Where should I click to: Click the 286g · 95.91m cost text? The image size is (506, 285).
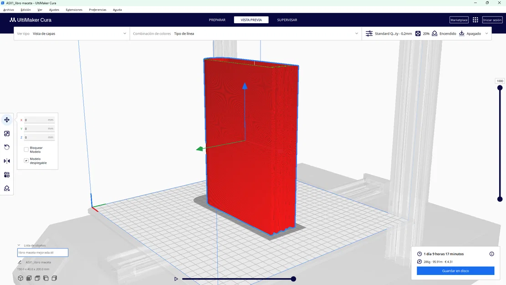click(438, 262)
